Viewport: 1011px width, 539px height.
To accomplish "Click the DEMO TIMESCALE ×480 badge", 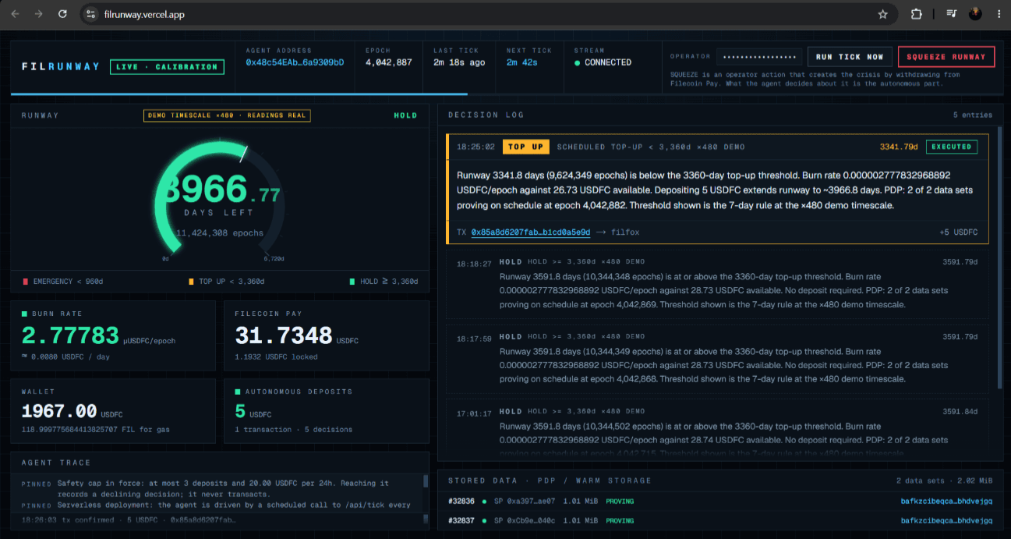I will point(227,115).
